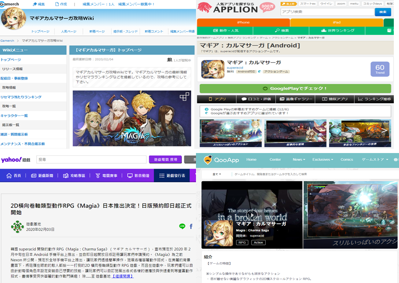Switch to アプリ tab on Applion
Viewport: 399px width, 283px height.
pyautogui.click(x=217, y=99)
